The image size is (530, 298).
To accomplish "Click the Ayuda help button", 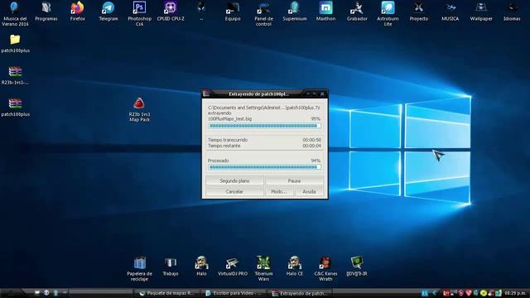I will coord(309,191).
